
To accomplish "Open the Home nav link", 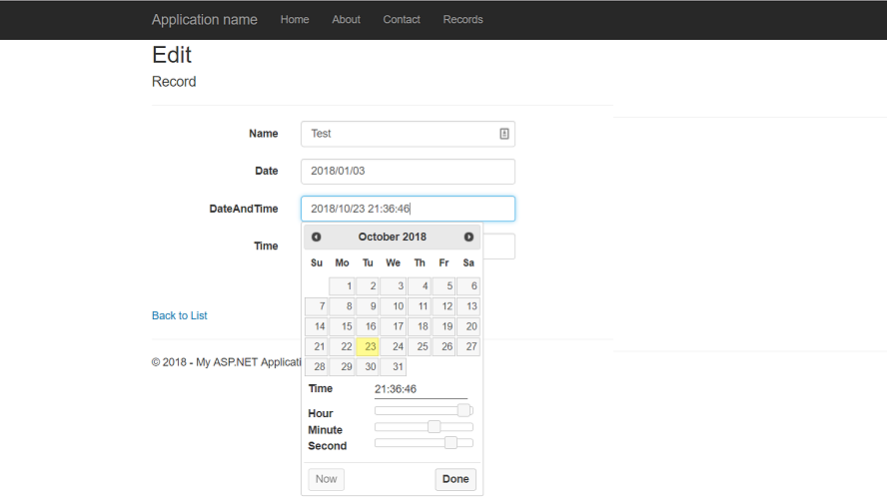I will 295,20.
